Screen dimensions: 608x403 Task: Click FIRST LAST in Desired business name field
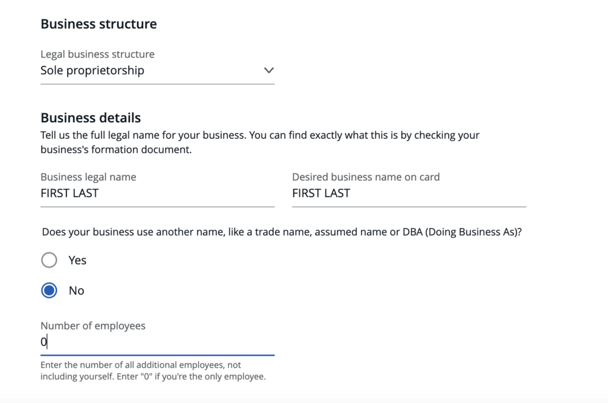(x=321, y=193)
